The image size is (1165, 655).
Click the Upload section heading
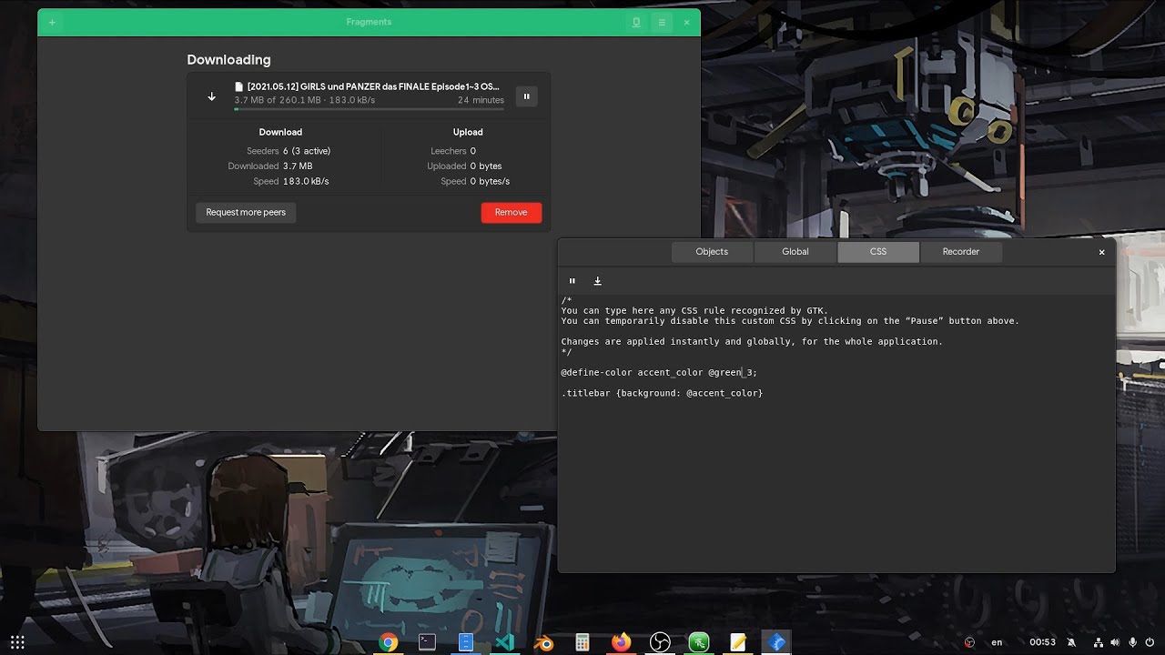point(468,132)
